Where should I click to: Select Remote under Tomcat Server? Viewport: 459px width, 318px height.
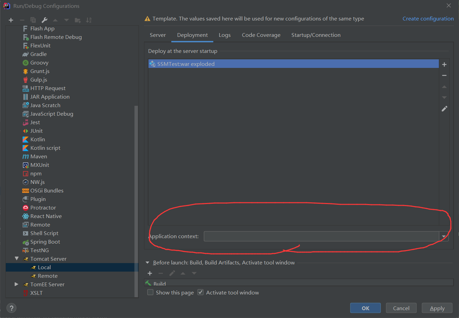(47, 276)
